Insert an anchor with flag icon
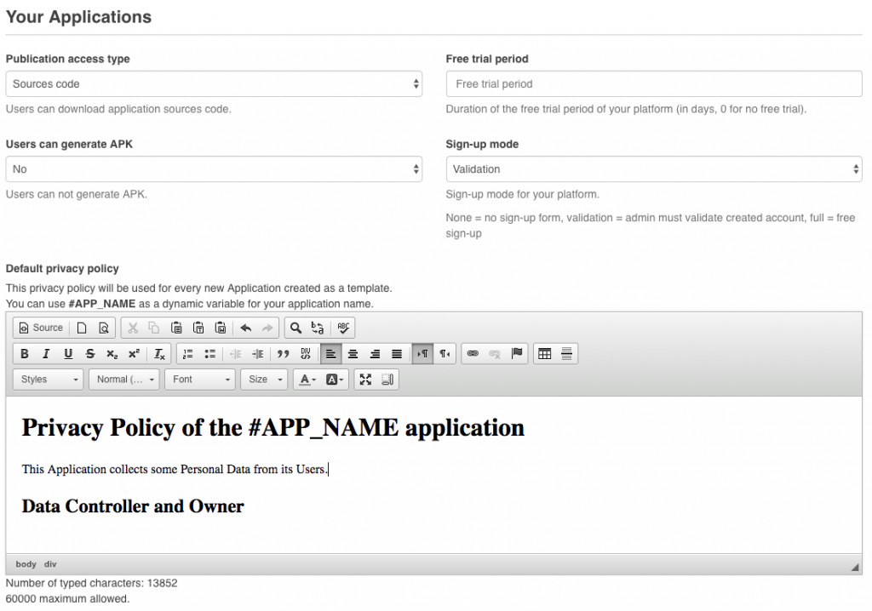Image resolution: width=872 pixels, height=611 pixels. pyautogui.click(x=517, y=354)
